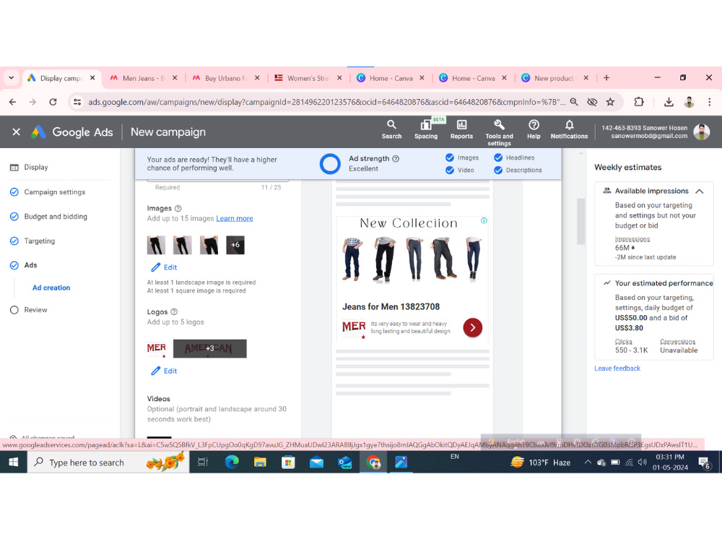Click the Images checkmark in Ad strength

(450, 158)
